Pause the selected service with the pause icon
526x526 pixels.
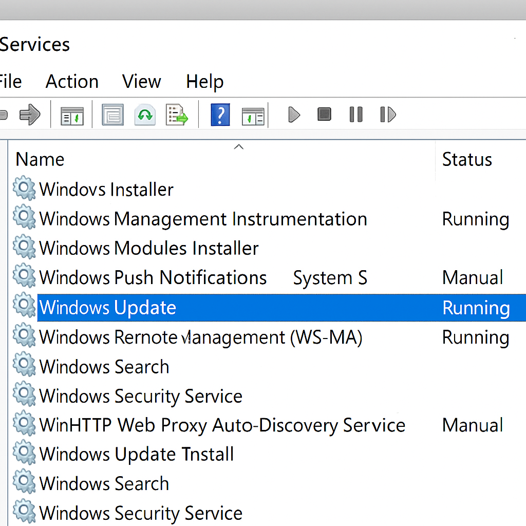356,115
